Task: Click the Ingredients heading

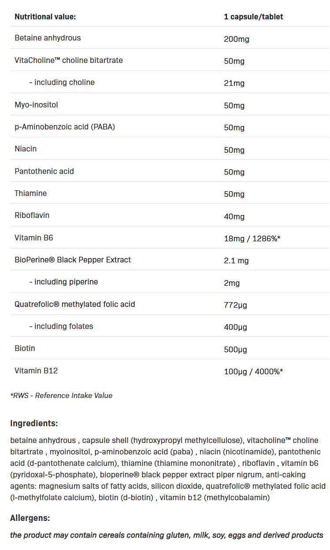Action: tap(34, 424)
